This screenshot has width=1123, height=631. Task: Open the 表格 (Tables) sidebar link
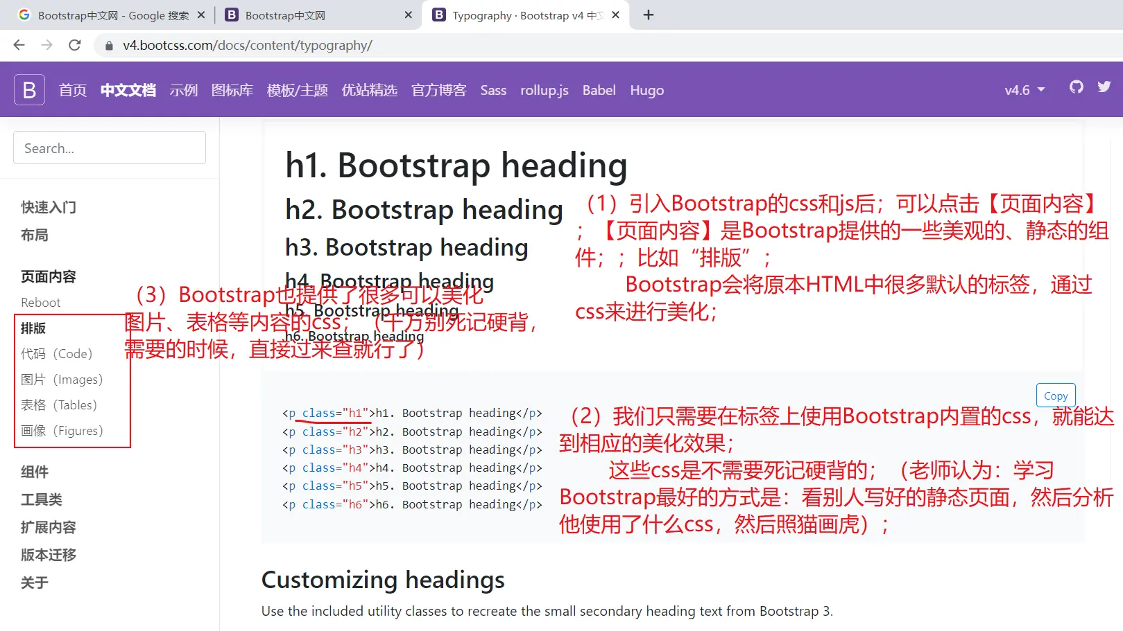point(59,405)
